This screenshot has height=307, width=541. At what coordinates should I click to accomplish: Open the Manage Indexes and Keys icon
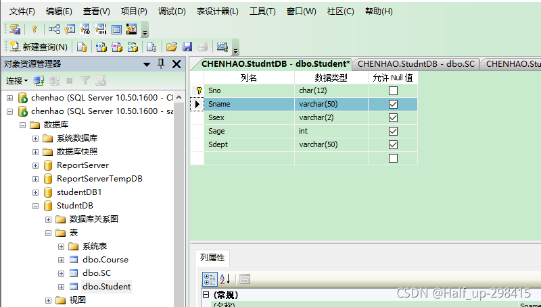(70, 29)
